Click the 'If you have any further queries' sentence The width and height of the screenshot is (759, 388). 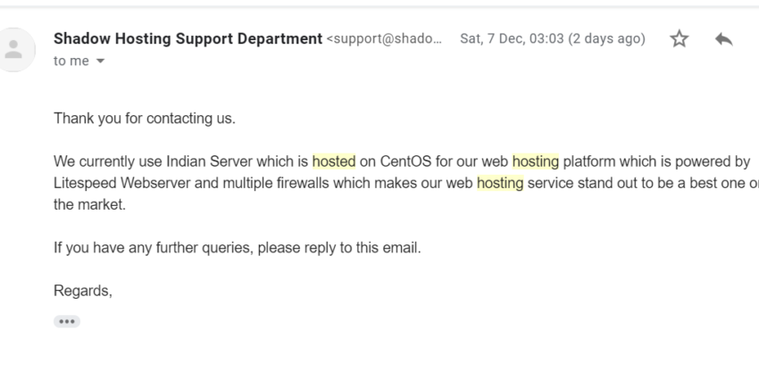click(x=238, y=248)
